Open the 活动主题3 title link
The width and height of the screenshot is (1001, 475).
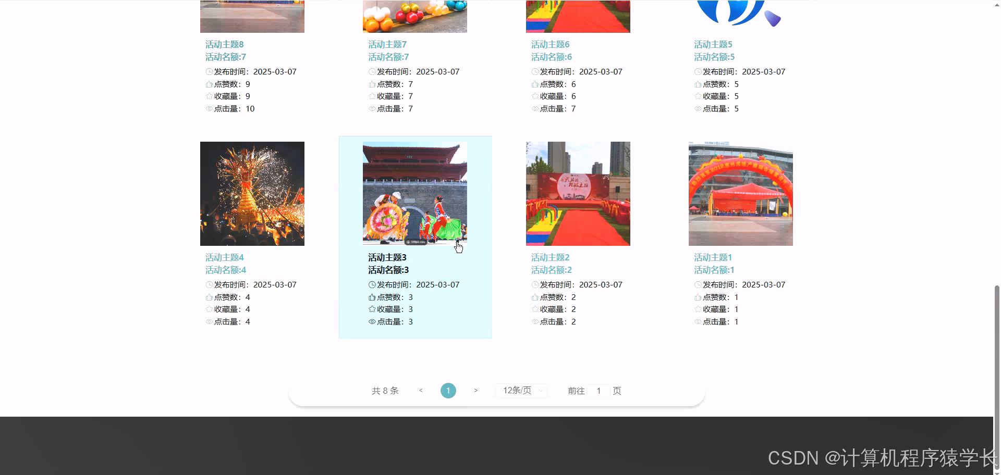(387, 257)
